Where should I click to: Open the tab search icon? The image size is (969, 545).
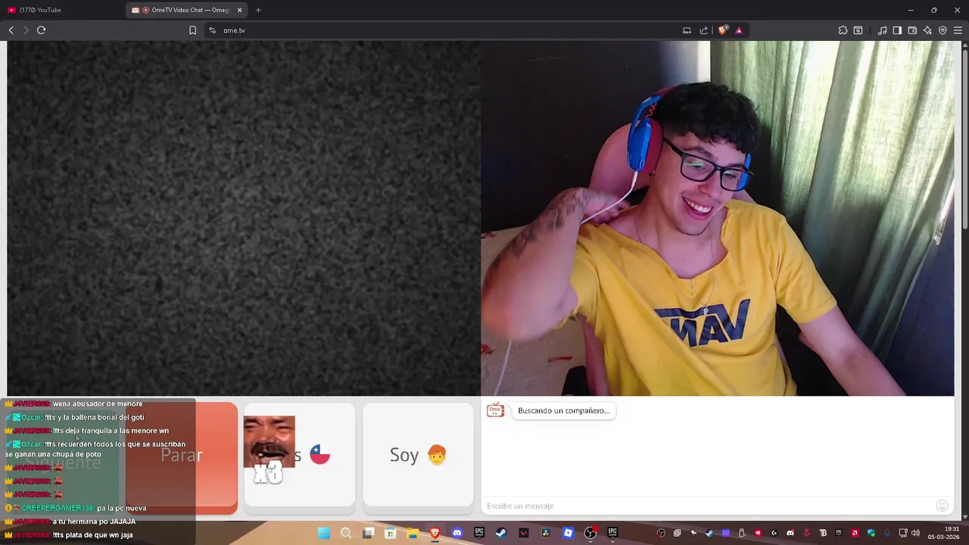tap(858, 30)
